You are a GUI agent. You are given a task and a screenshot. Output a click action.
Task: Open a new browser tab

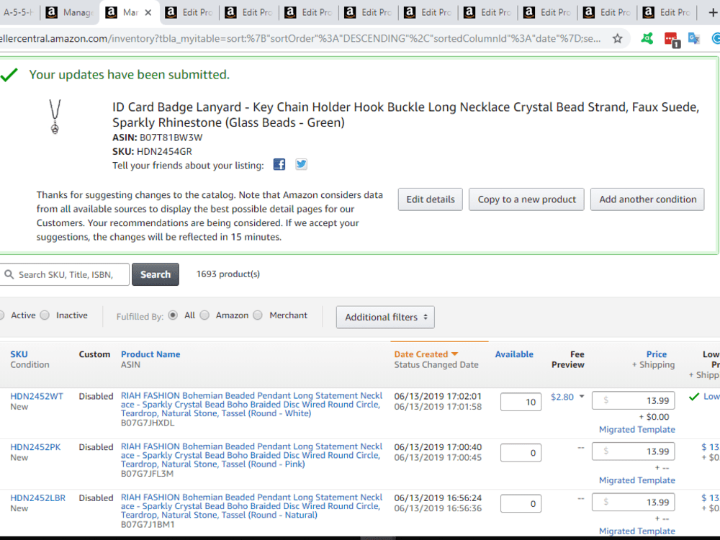click(x=712, y=12)
